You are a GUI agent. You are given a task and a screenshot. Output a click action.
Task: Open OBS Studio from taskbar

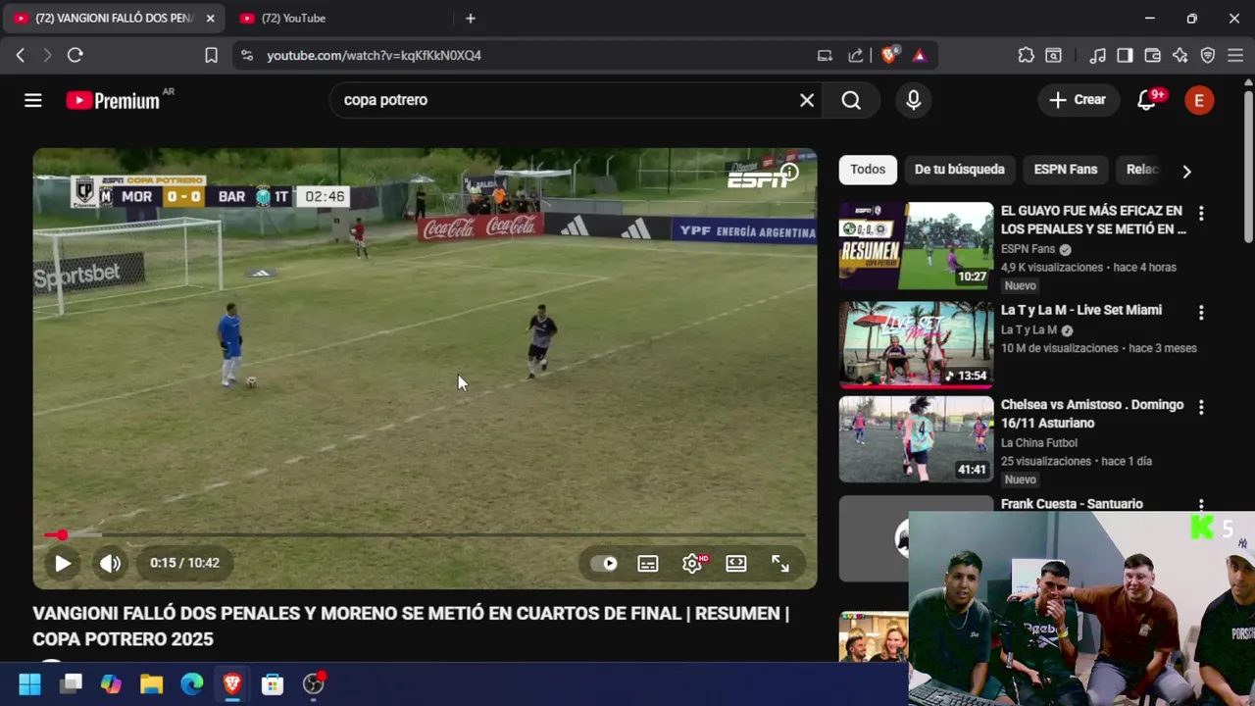pos(314,684)
